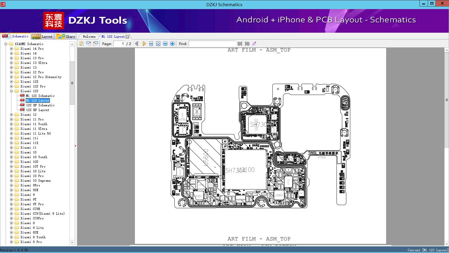Select Mi 12S Layout in tree
This screenshot has width=449, height=253.
click(37, 100)
